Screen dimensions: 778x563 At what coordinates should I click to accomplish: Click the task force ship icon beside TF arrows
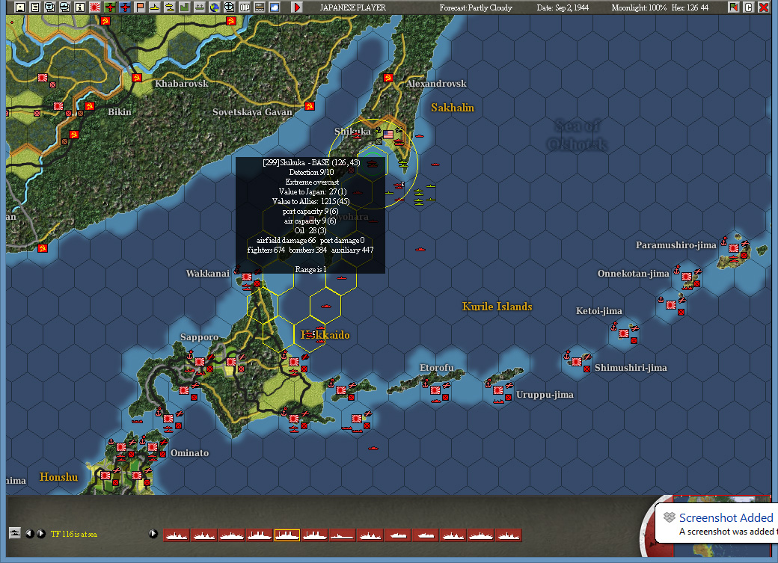tap(15, 533)
